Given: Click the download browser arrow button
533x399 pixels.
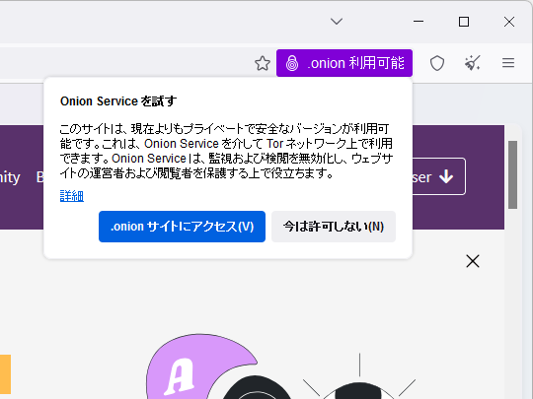Looking at the screenshot, I should 438,176.
